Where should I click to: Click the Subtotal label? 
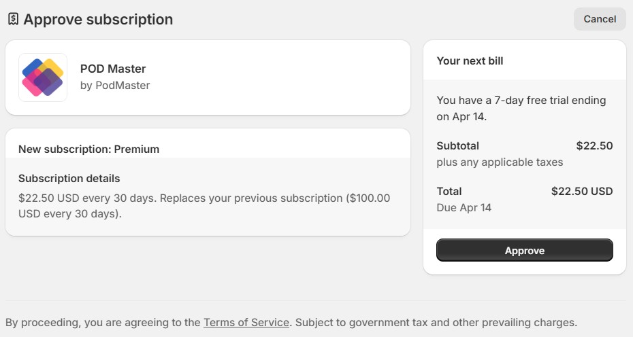click(x=457, y=145)
